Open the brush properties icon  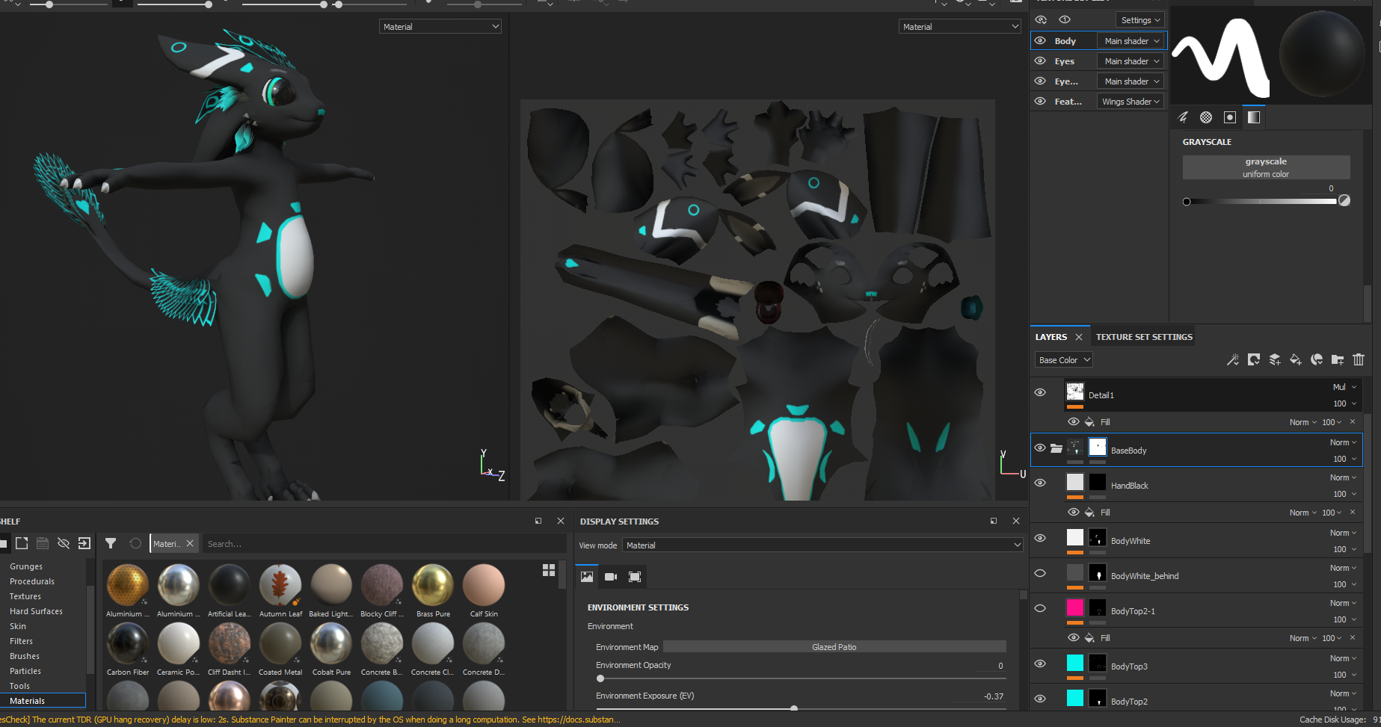(1183, 117)
